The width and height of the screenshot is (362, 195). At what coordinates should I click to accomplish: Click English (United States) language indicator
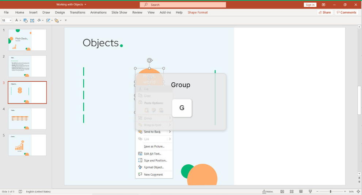pos(38,192)
